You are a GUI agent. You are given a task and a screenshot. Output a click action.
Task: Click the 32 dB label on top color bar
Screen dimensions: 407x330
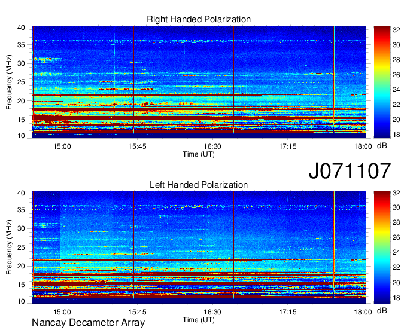[396, 30]
